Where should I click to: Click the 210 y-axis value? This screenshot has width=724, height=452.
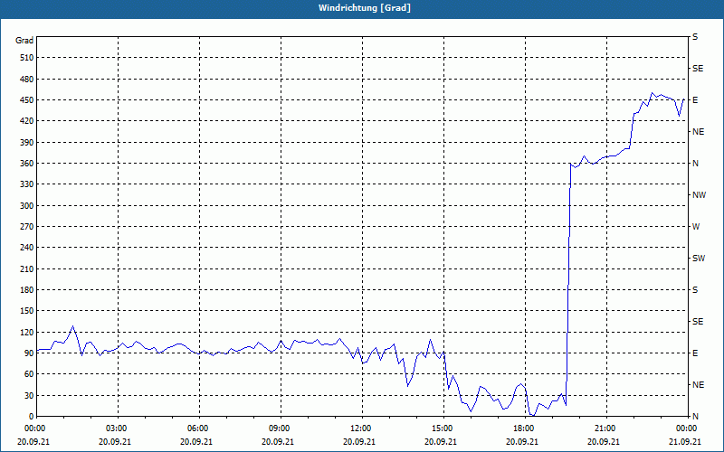tap(27, 268)
